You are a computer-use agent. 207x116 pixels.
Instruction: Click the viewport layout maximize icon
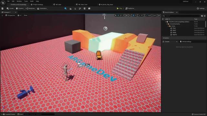[x=159, y=15]
